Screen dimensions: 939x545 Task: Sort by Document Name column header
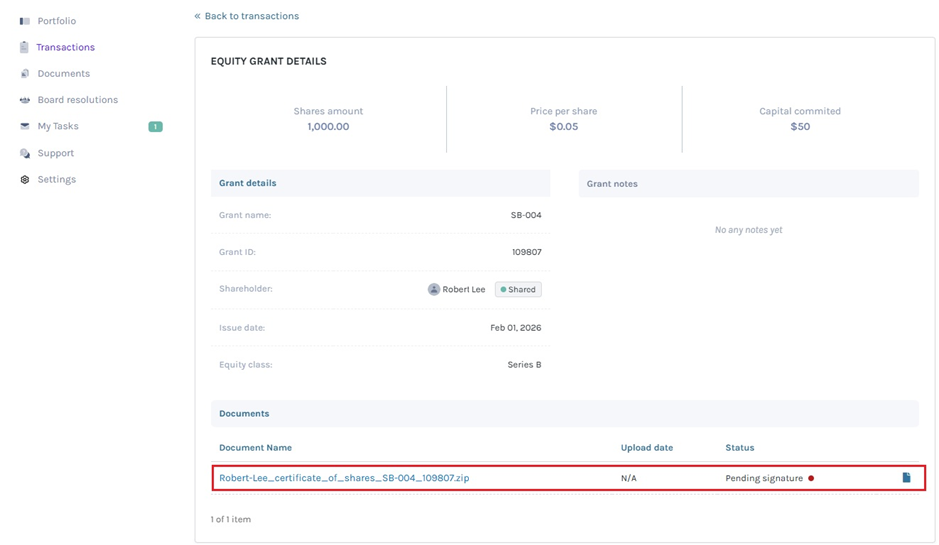pos(255,448)
